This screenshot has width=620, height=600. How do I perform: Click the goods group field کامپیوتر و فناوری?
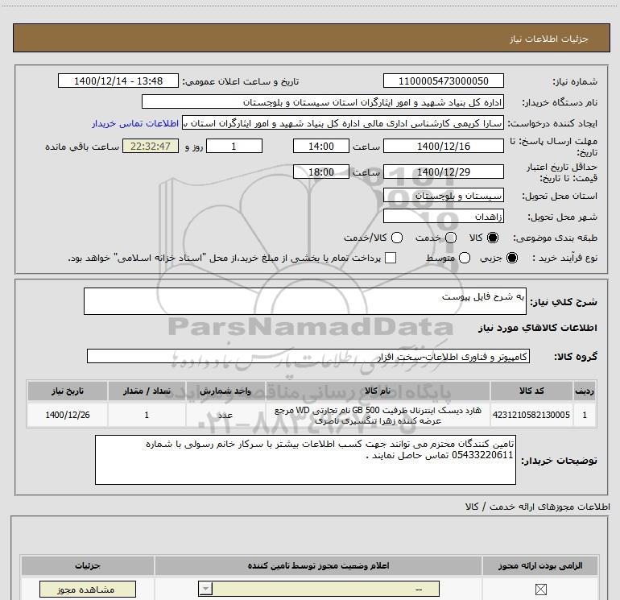(308, 356)
